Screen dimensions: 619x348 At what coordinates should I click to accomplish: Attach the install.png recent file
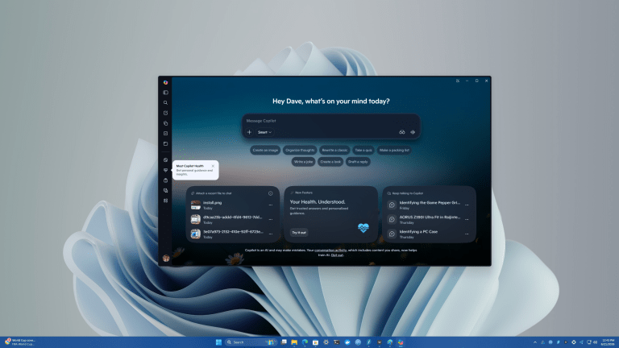point(229,205)
